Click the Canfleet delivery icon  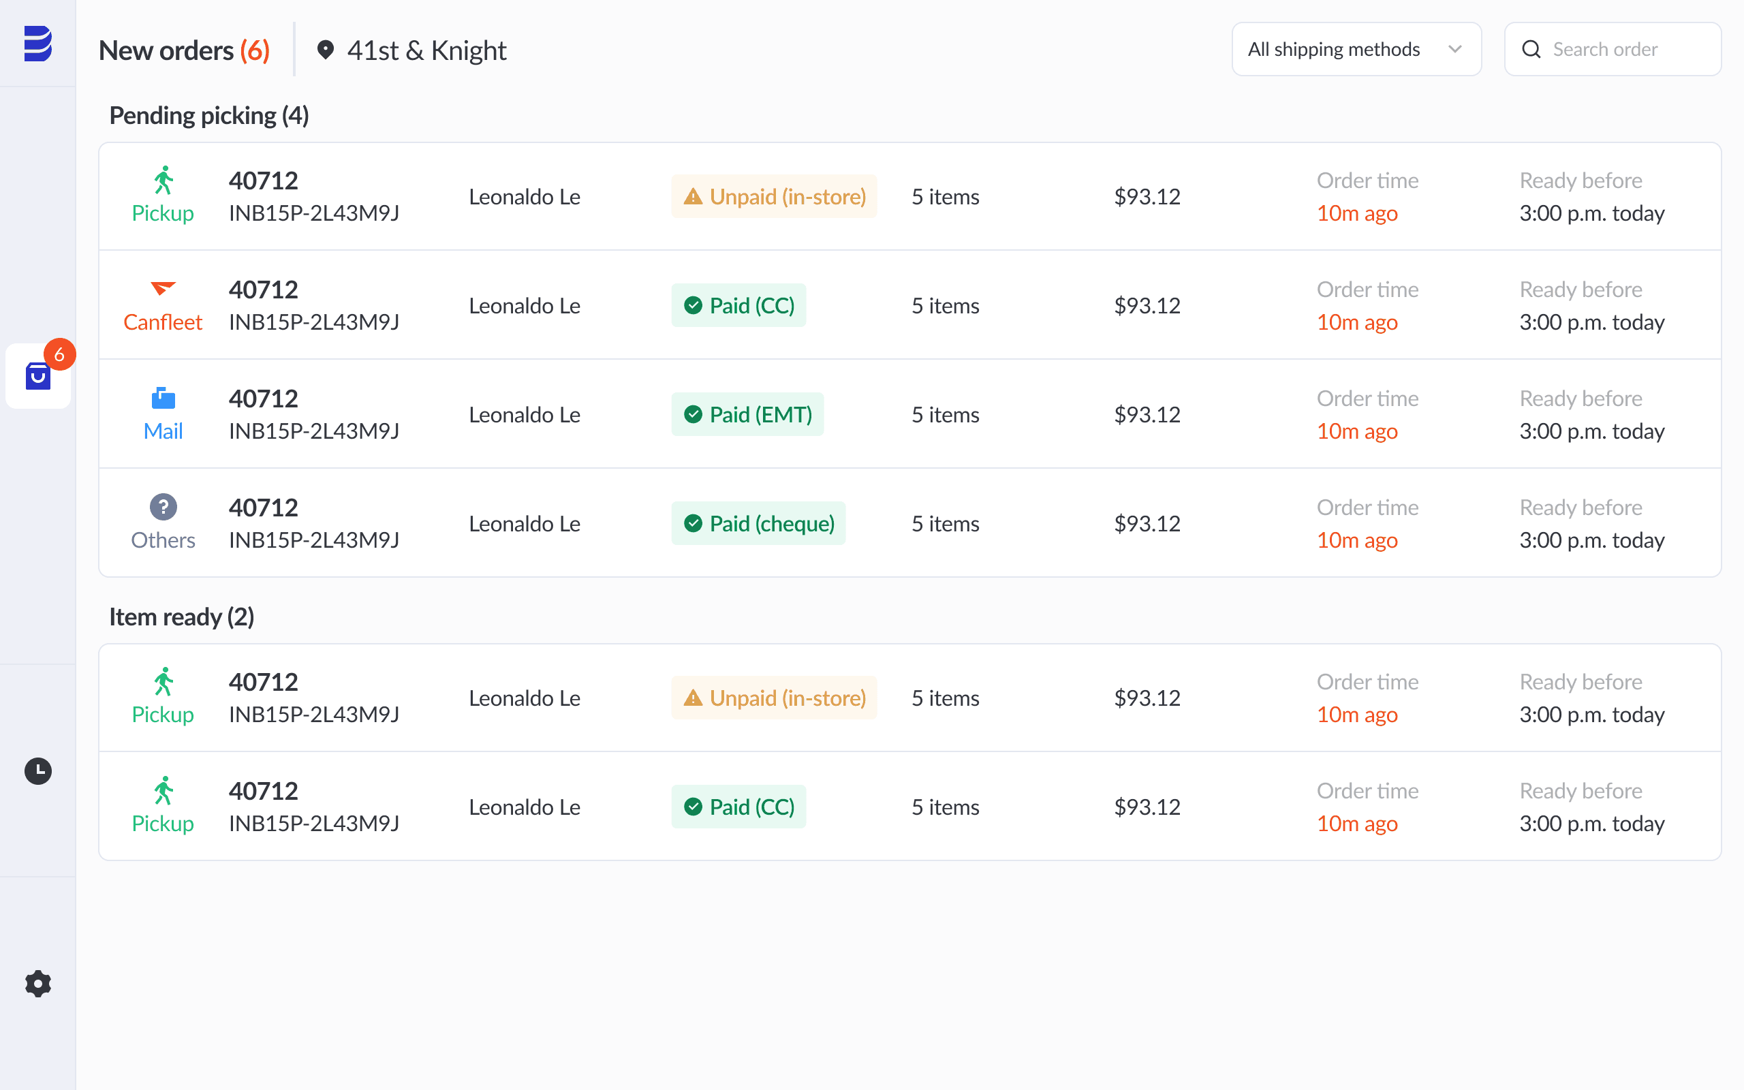(163, 288)
